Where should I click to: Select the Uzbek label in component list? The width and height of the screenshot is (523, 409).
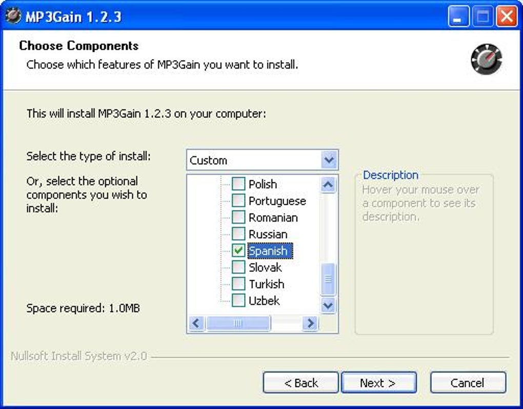tap(264, 301)
